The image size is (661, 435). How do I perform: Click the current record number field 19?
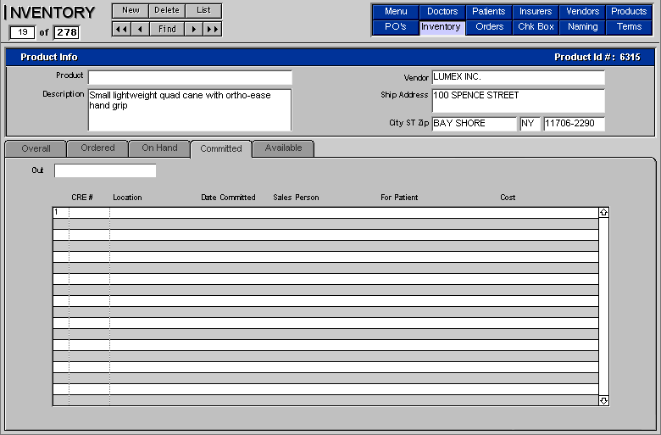point(22,32)
